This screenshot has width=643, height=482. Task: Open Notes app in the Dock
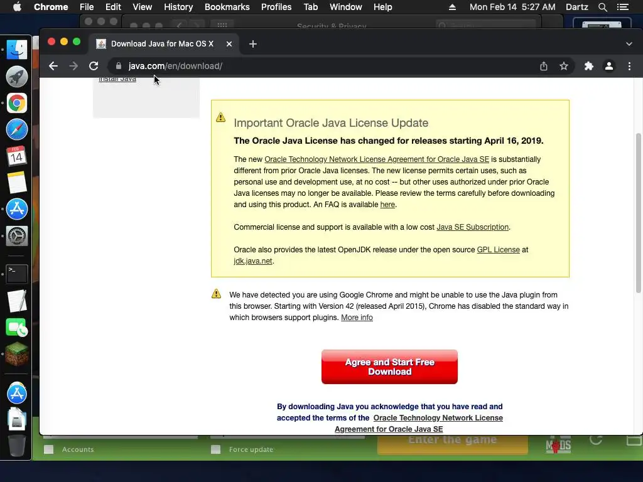pos(17,183)
